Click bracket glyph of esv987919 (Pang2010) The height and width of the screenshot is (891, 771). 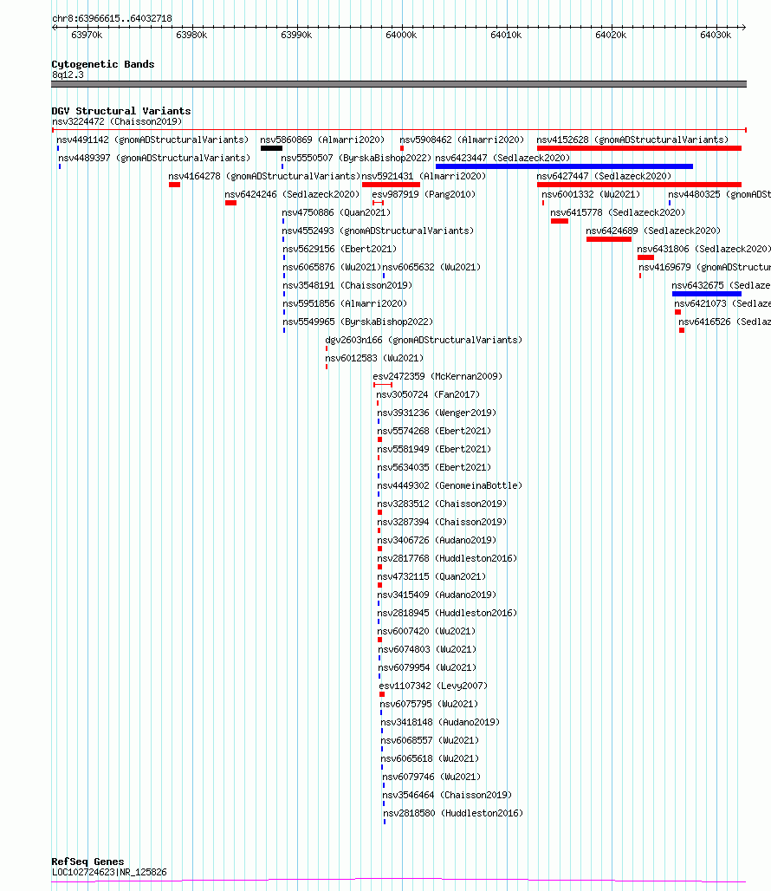378,203
